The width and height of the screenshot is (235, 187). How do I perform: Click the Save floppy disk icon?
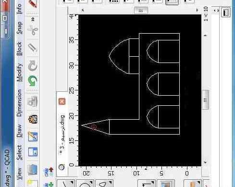click(33, 151)
